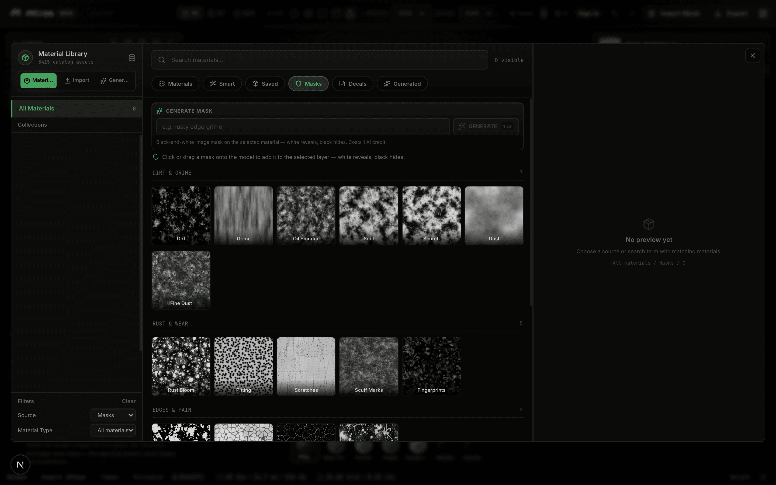
Task: Open the Source dropdown
Action: (x=113, y=415)
